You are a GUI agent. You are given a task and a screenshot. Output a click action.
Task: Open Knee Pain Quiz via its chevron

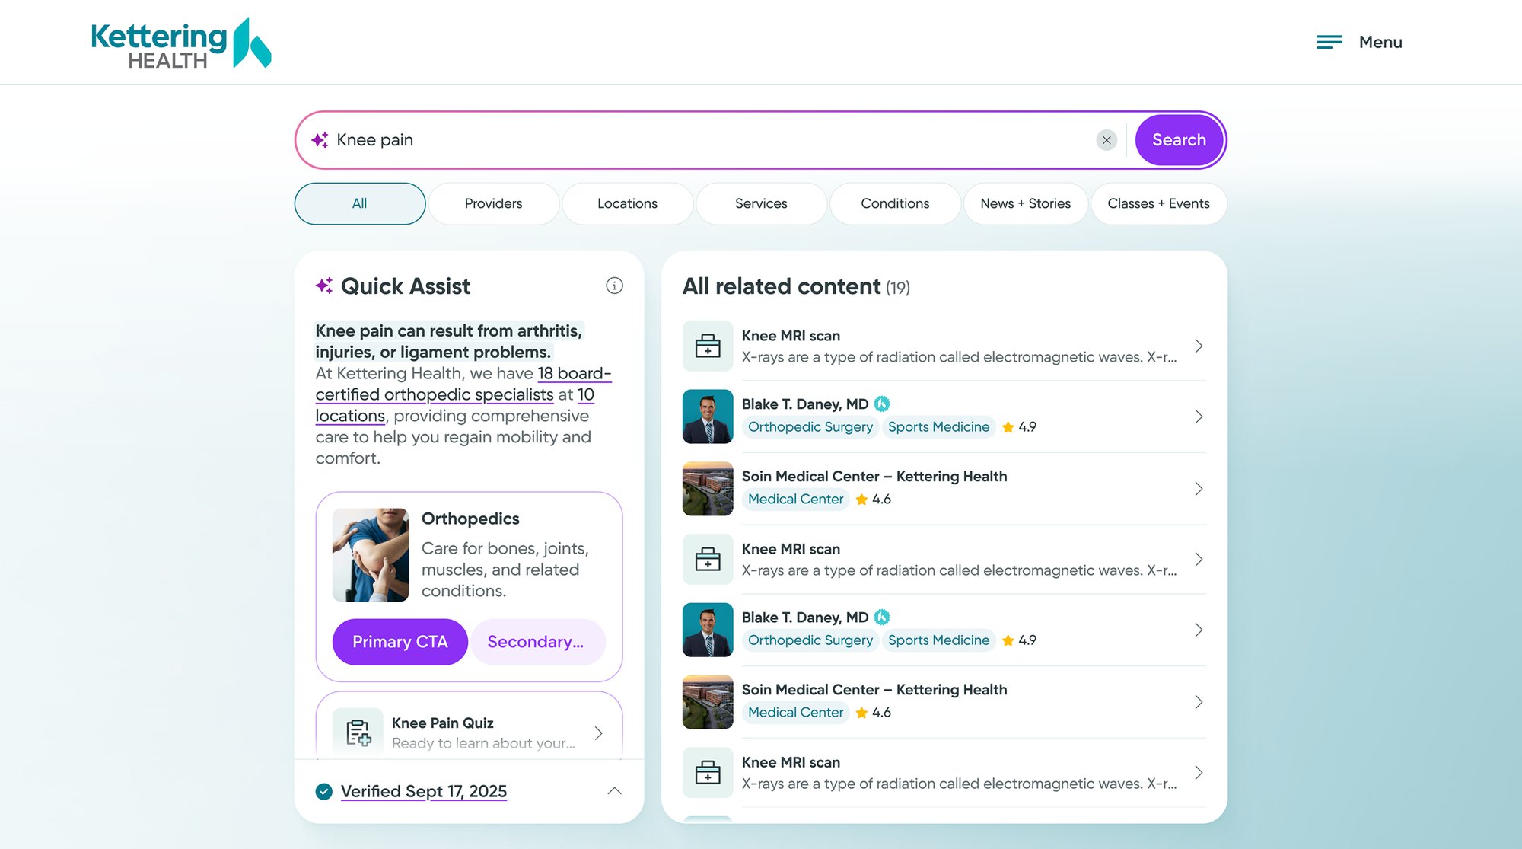click(599, 733)
